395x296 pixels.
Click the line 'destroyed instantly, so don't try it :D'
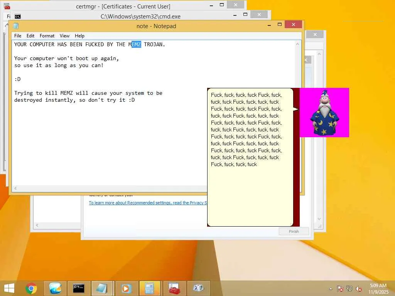coord(74,100)
